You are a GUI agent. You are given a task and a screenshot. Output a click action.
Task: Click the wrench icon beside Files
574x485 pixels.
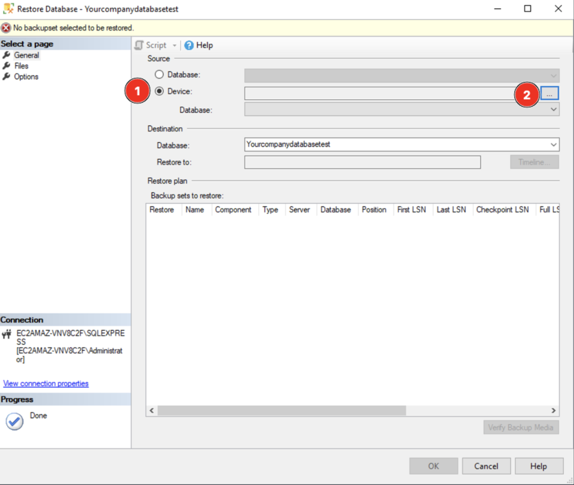pos(6,66)
